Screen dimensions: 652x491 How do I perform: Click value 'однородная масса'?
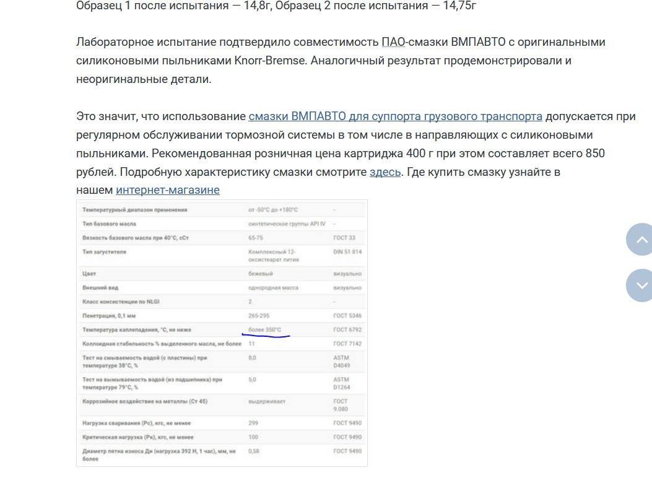(x=273, y=288)
